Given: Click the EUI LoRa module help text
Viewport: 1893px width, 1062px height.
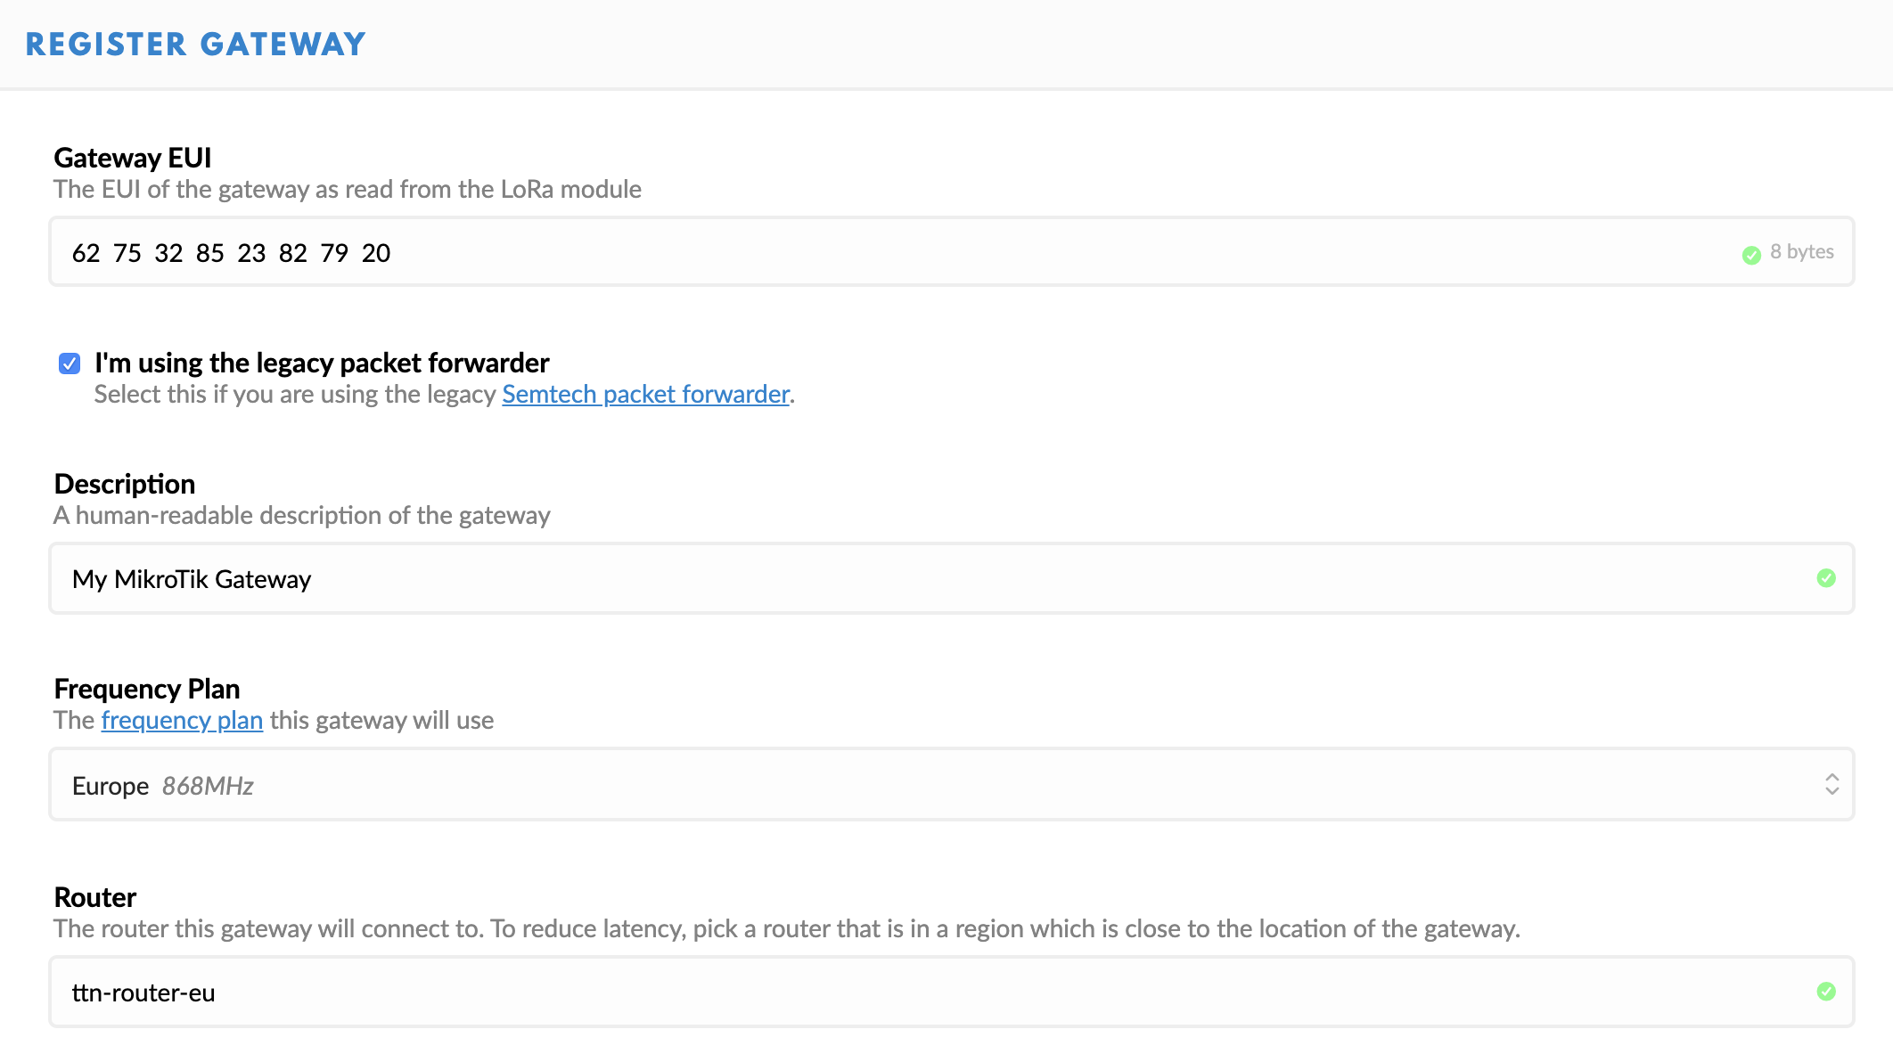Looking at the screenshot, I should 347,190.
